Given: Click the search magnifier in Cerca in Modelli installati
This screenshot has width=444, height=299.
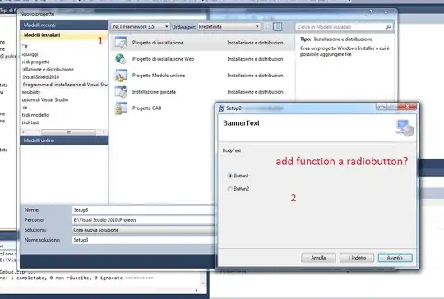Looking at the screenshot, I should (x=388, y=26).
